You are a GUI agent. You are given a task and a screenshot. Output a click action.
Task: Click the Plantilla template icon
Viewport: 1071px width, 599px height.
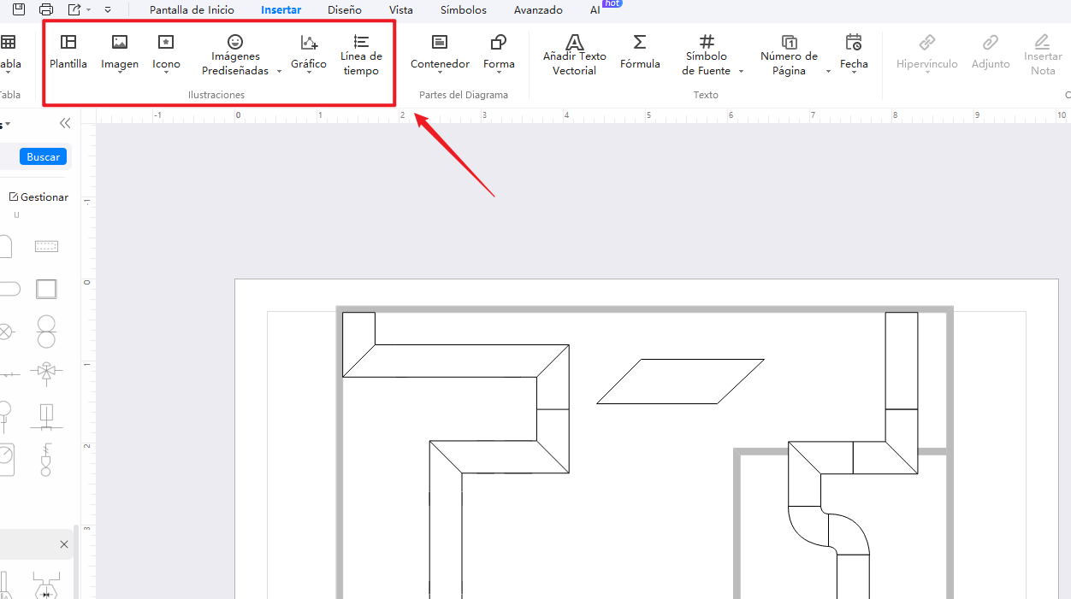[x=68, y=43]
